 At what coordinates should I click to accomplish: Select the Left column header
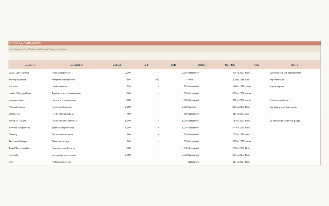point(174,65)
